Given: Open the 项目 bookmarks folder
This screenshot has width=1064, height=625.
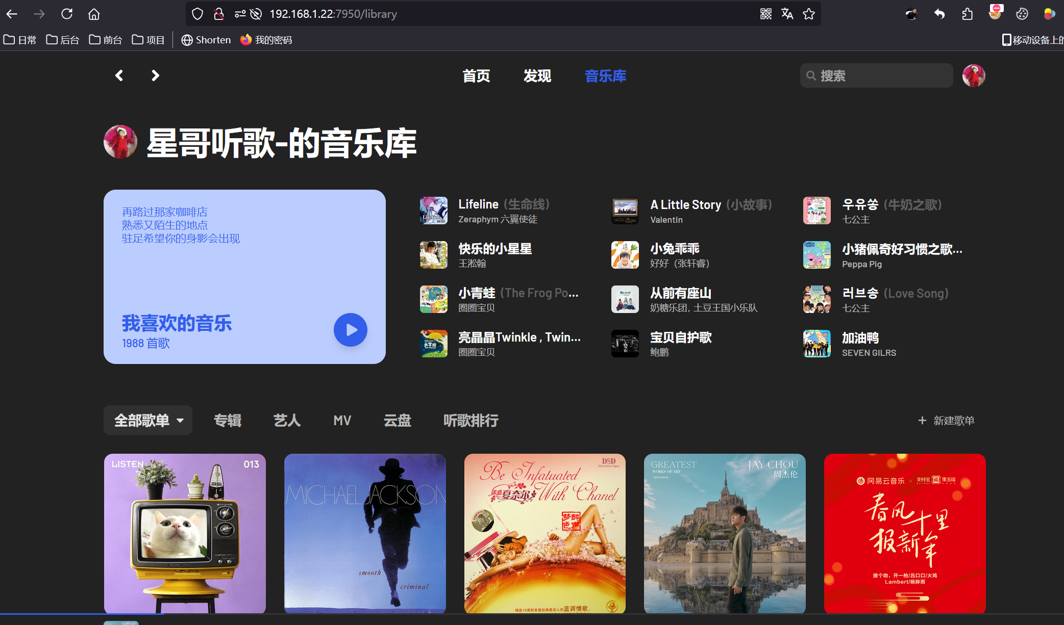Looking at the screenshot, I should point(149,40).
